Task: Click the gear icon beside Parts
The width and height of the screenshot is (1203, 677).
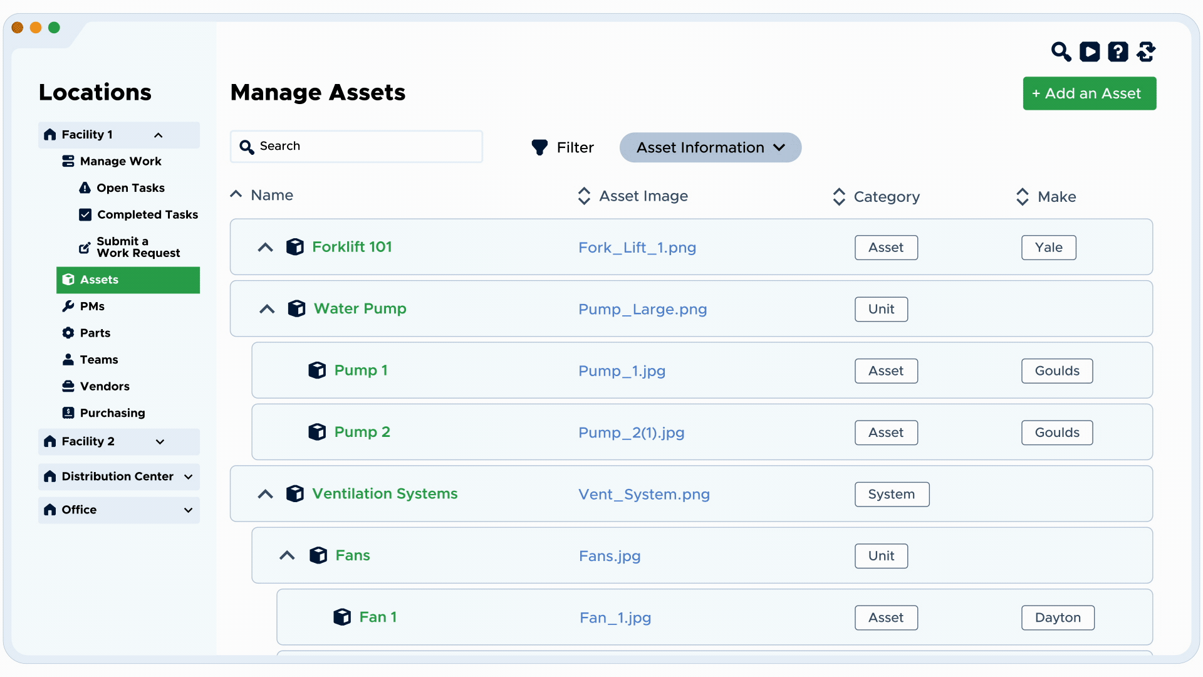Action: click(68, 333)
